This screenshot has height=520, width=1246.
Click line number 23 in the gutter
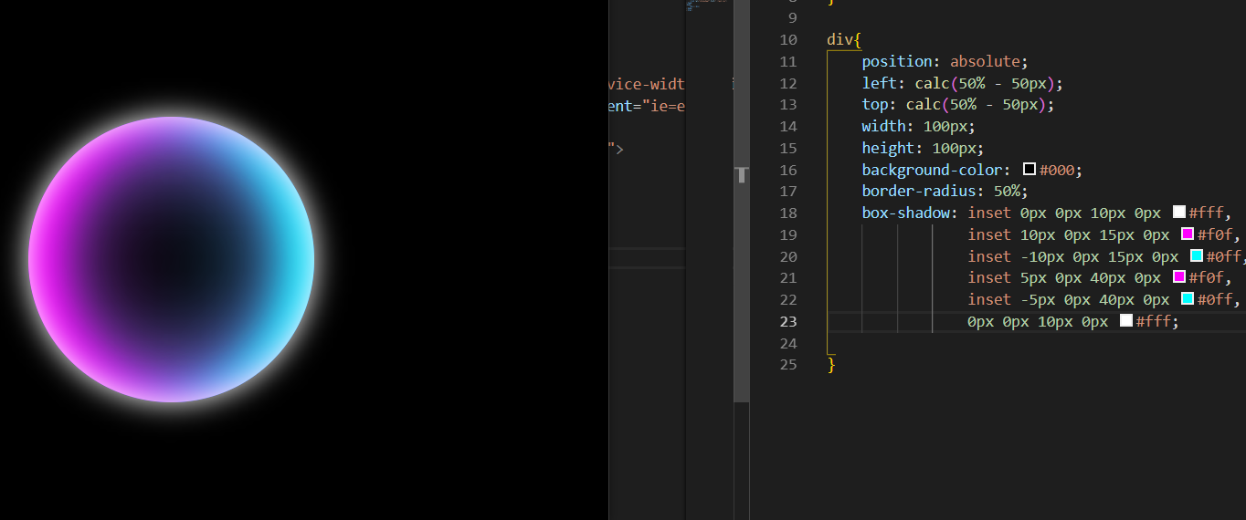coord(787,321)
